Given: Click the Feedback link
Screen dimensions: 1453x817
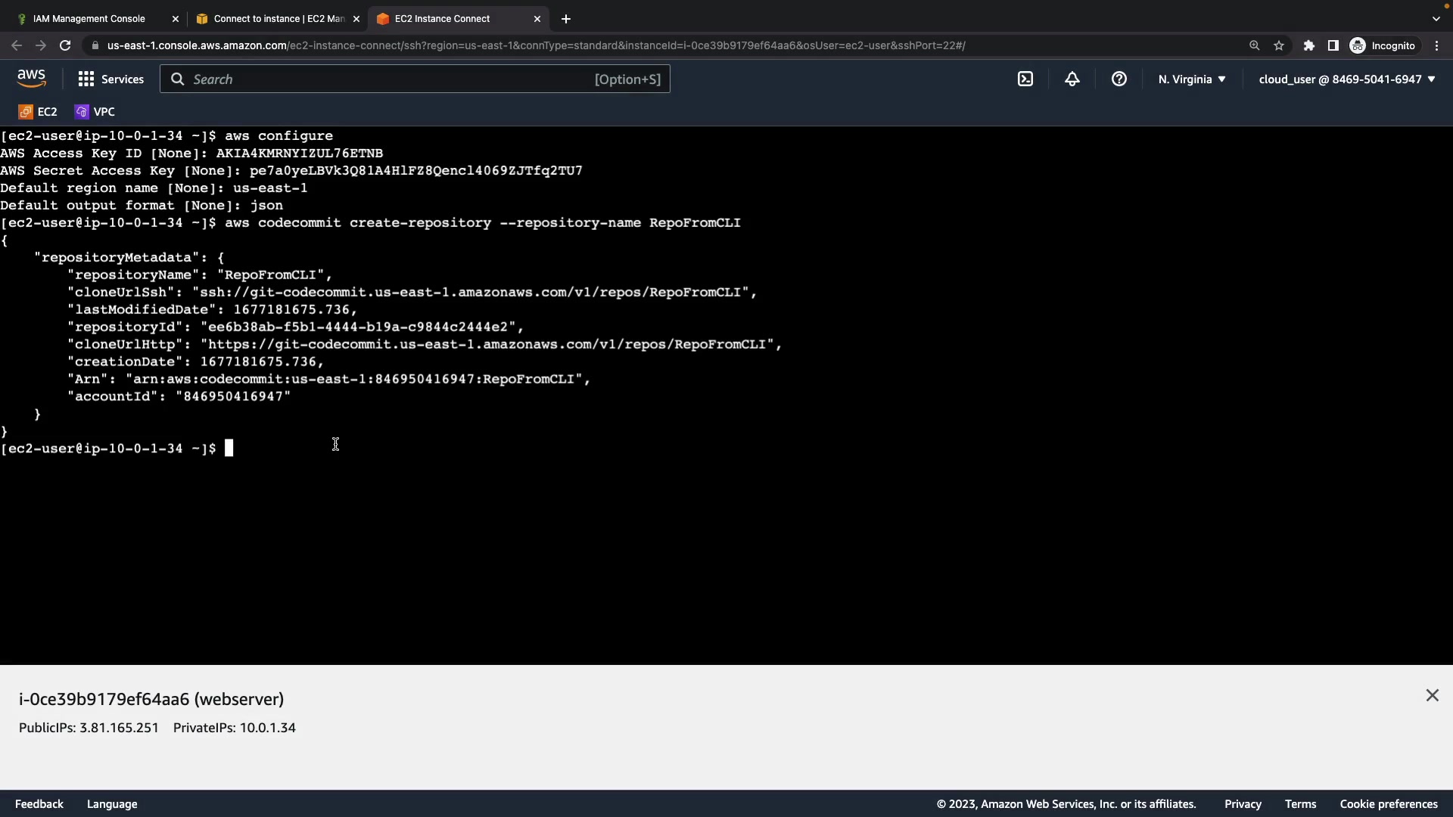Looking at the screenshot, I should (x=39, y=804).
